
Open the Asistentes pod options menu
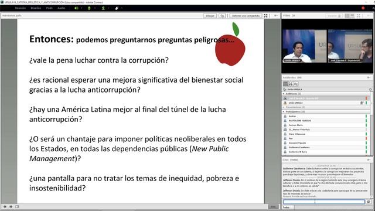pyautogui.click(x=369, y=77)
